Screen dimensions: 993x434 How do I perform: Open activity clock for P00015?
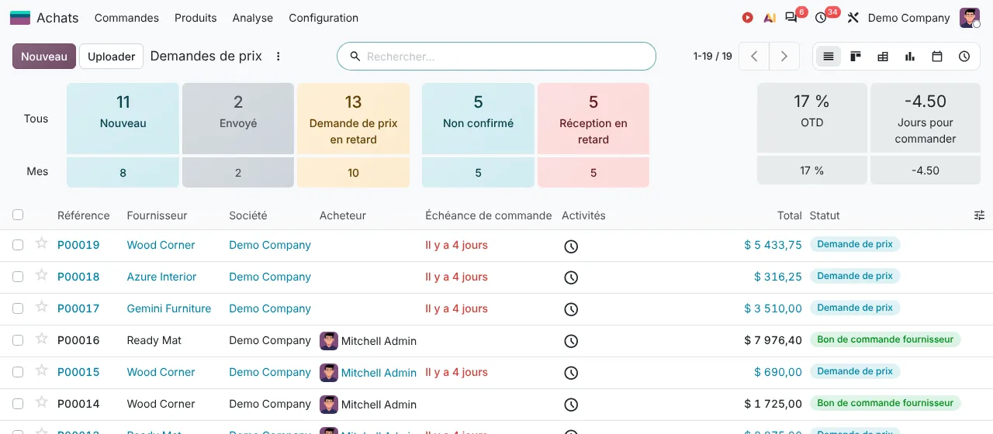point(571,373)
